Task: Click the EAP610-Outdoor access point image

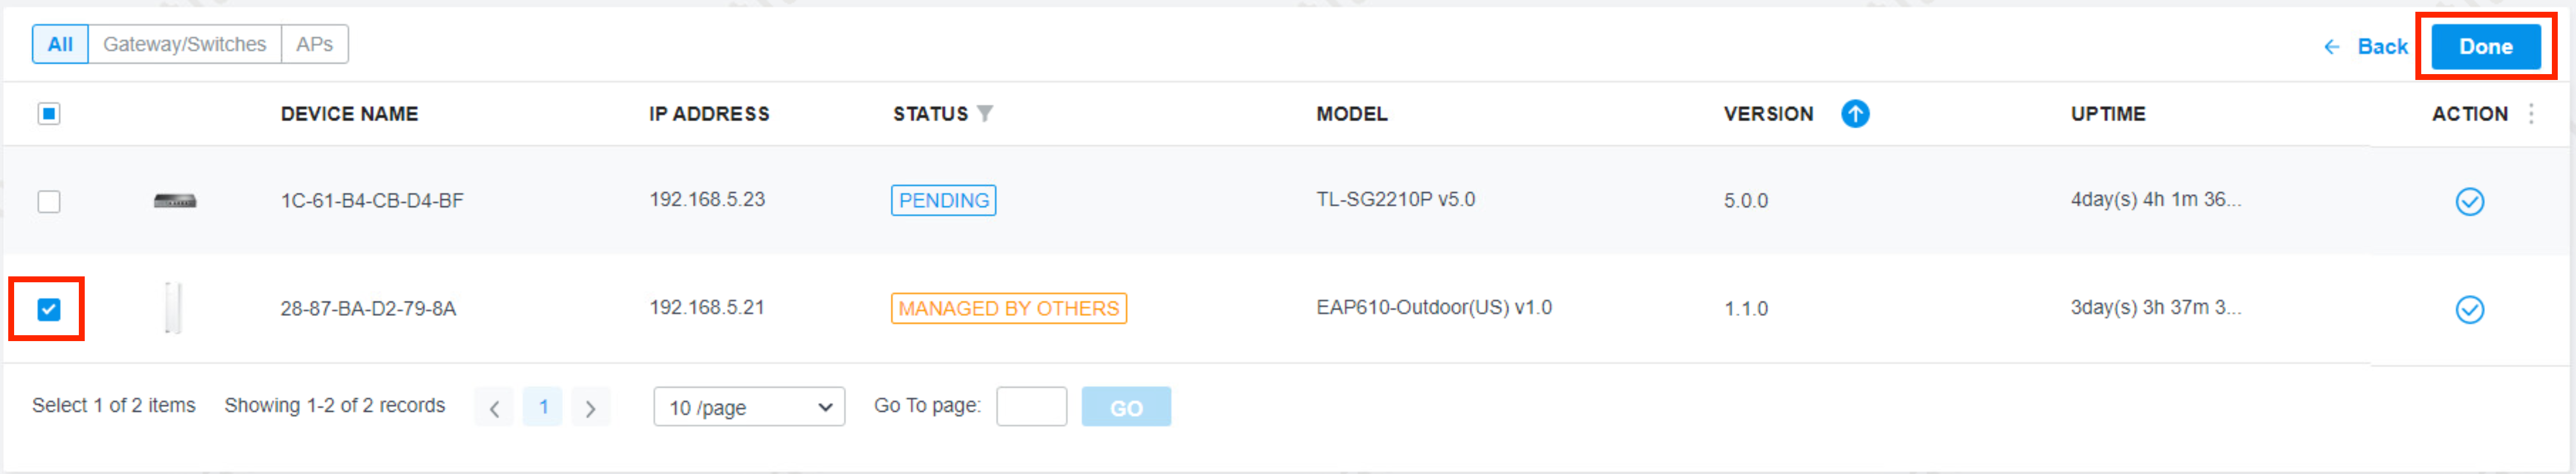Action: (173, 308)
